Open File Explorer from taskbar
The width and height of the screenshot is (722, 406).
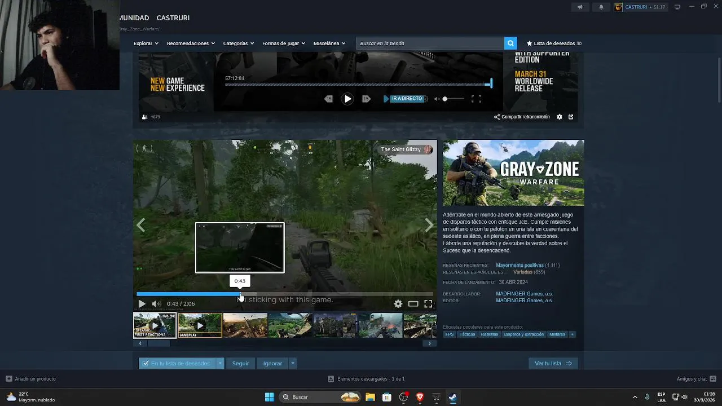(370, 397)
